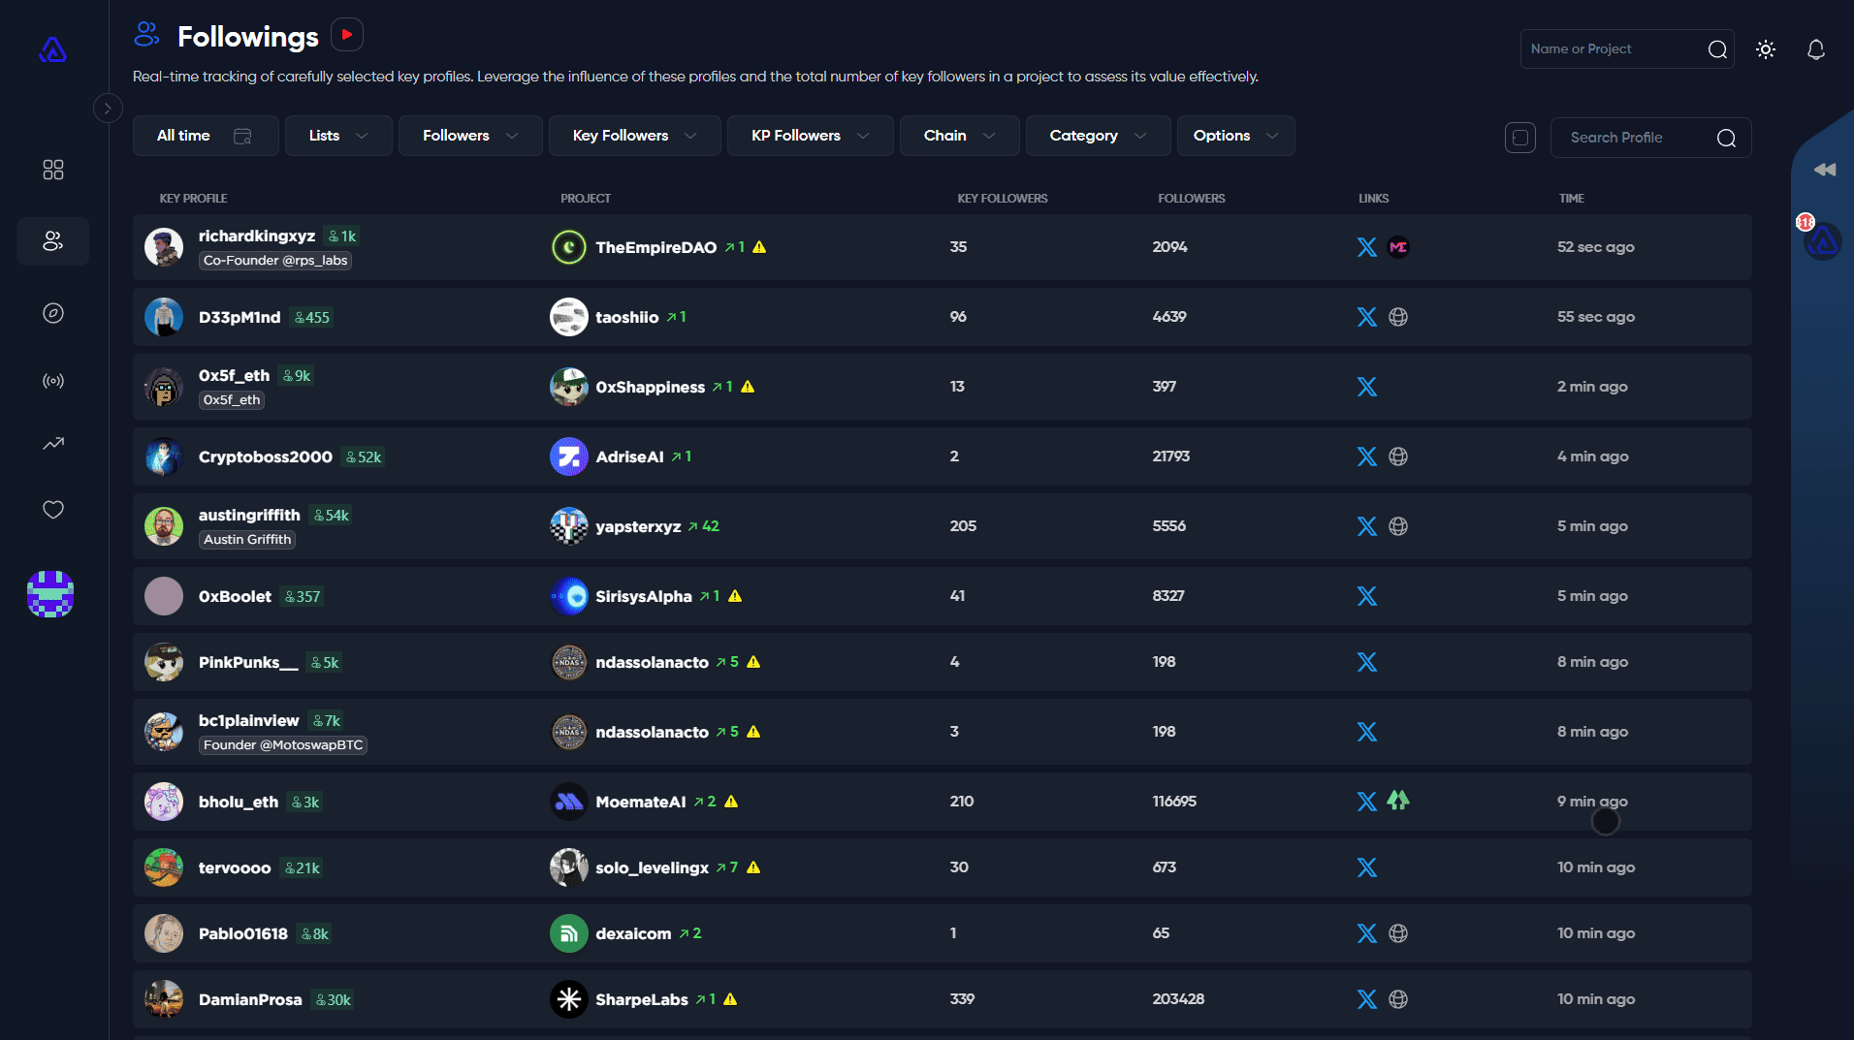
Task: Open the Chain filter dropdown
Action: (958, 136)
